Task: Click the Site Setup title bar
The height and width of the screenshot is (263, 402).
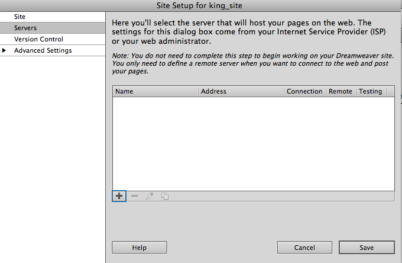Action: [x=201, y=5]
